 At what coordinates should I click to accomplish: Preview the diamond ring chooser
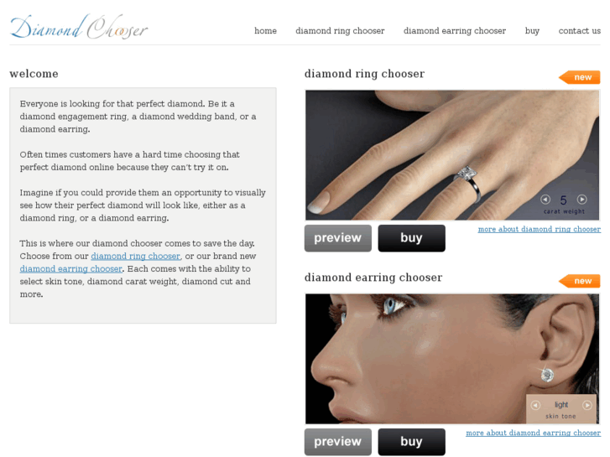click(337, 238)
